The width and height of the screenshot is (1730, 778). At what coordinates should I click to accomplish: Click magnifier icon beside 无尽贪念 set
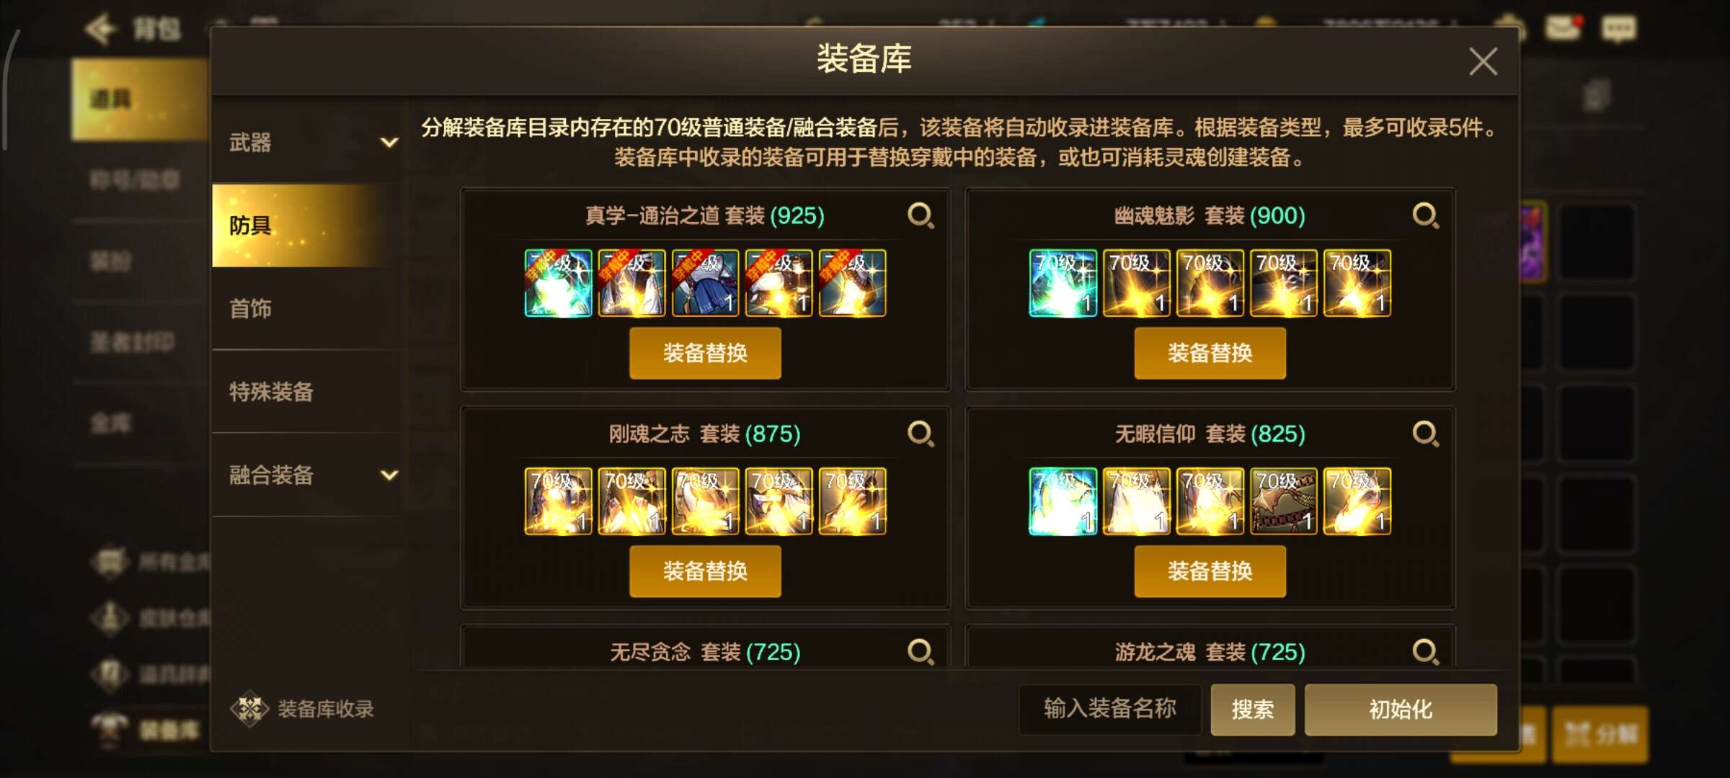[x=921, y=651]
